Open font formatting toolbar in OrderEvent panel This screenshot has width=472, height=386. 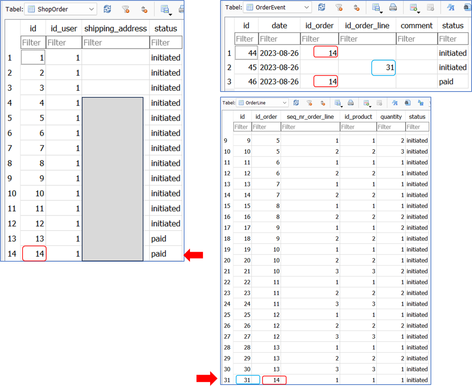coord(451,7)
